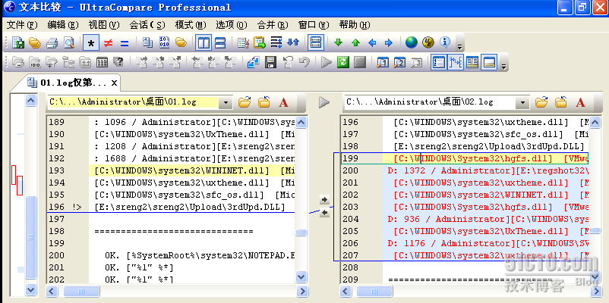The height and width of the screenshot is (303, 609).
Task: Toggle synchronized scrolling panes button
Action: [x=316, y=42]
